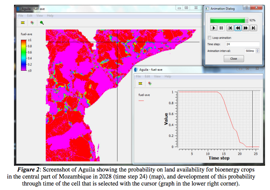Click the Animation Dialog help question button
This screenshot has height=190, width=270.
[x=247, y=7]
